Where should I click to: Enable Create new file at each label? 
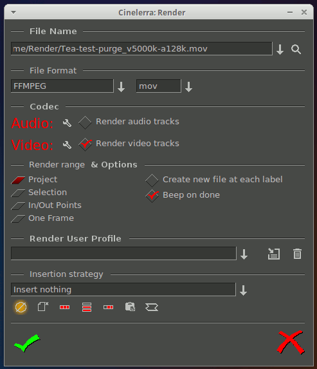point(152,180)
